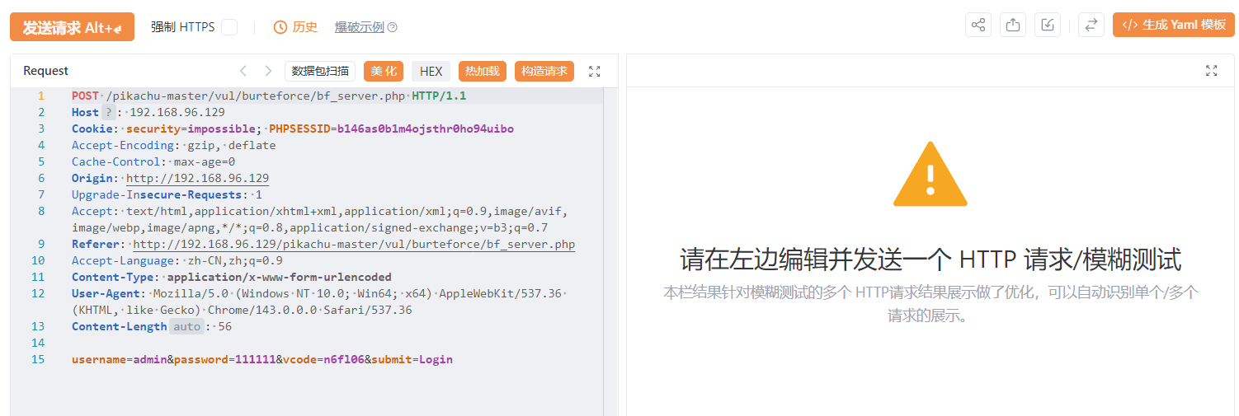Click the Host question mark hint badge
Screen dimensions: 1239x416
[108, 112]
